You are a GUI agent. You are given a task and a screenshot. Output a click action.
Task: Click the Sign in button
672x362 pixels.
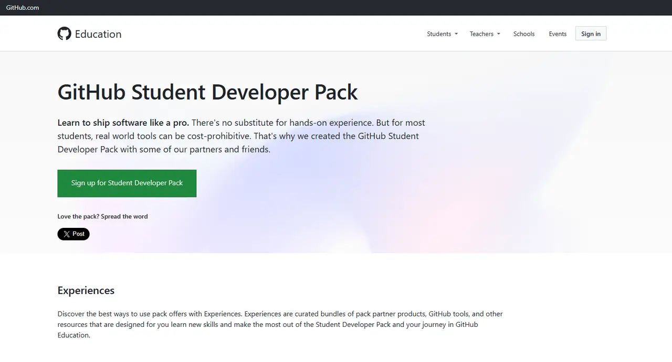pos(591,34)
